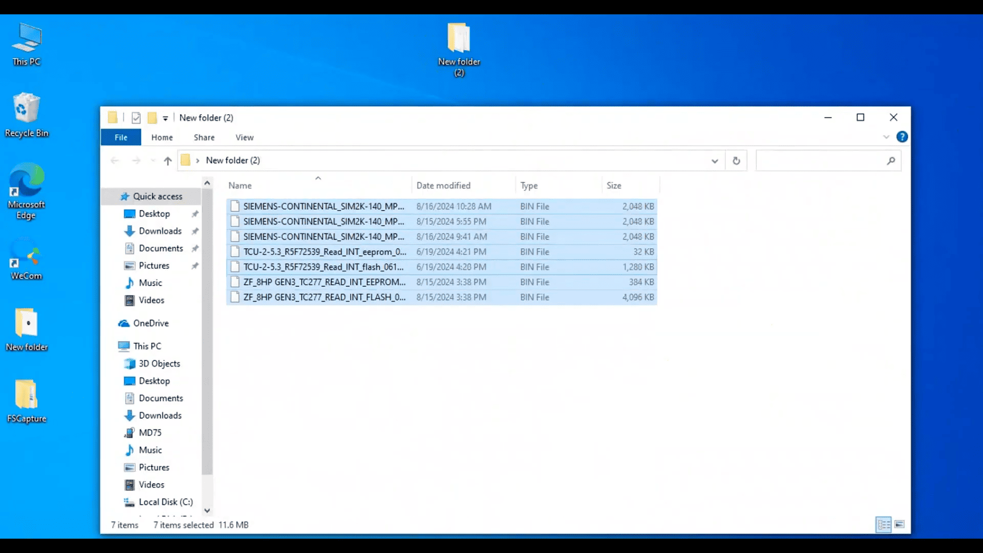The width and height of the screenshot is (983, 553).
Task: Select This PC in navigation pane
Action: [147, 346]
